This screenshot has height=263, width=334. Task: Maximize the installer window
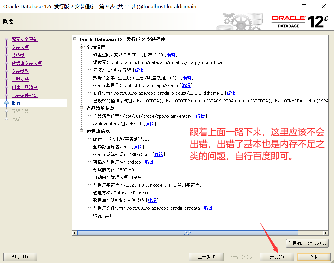click(x=304, y=6)
